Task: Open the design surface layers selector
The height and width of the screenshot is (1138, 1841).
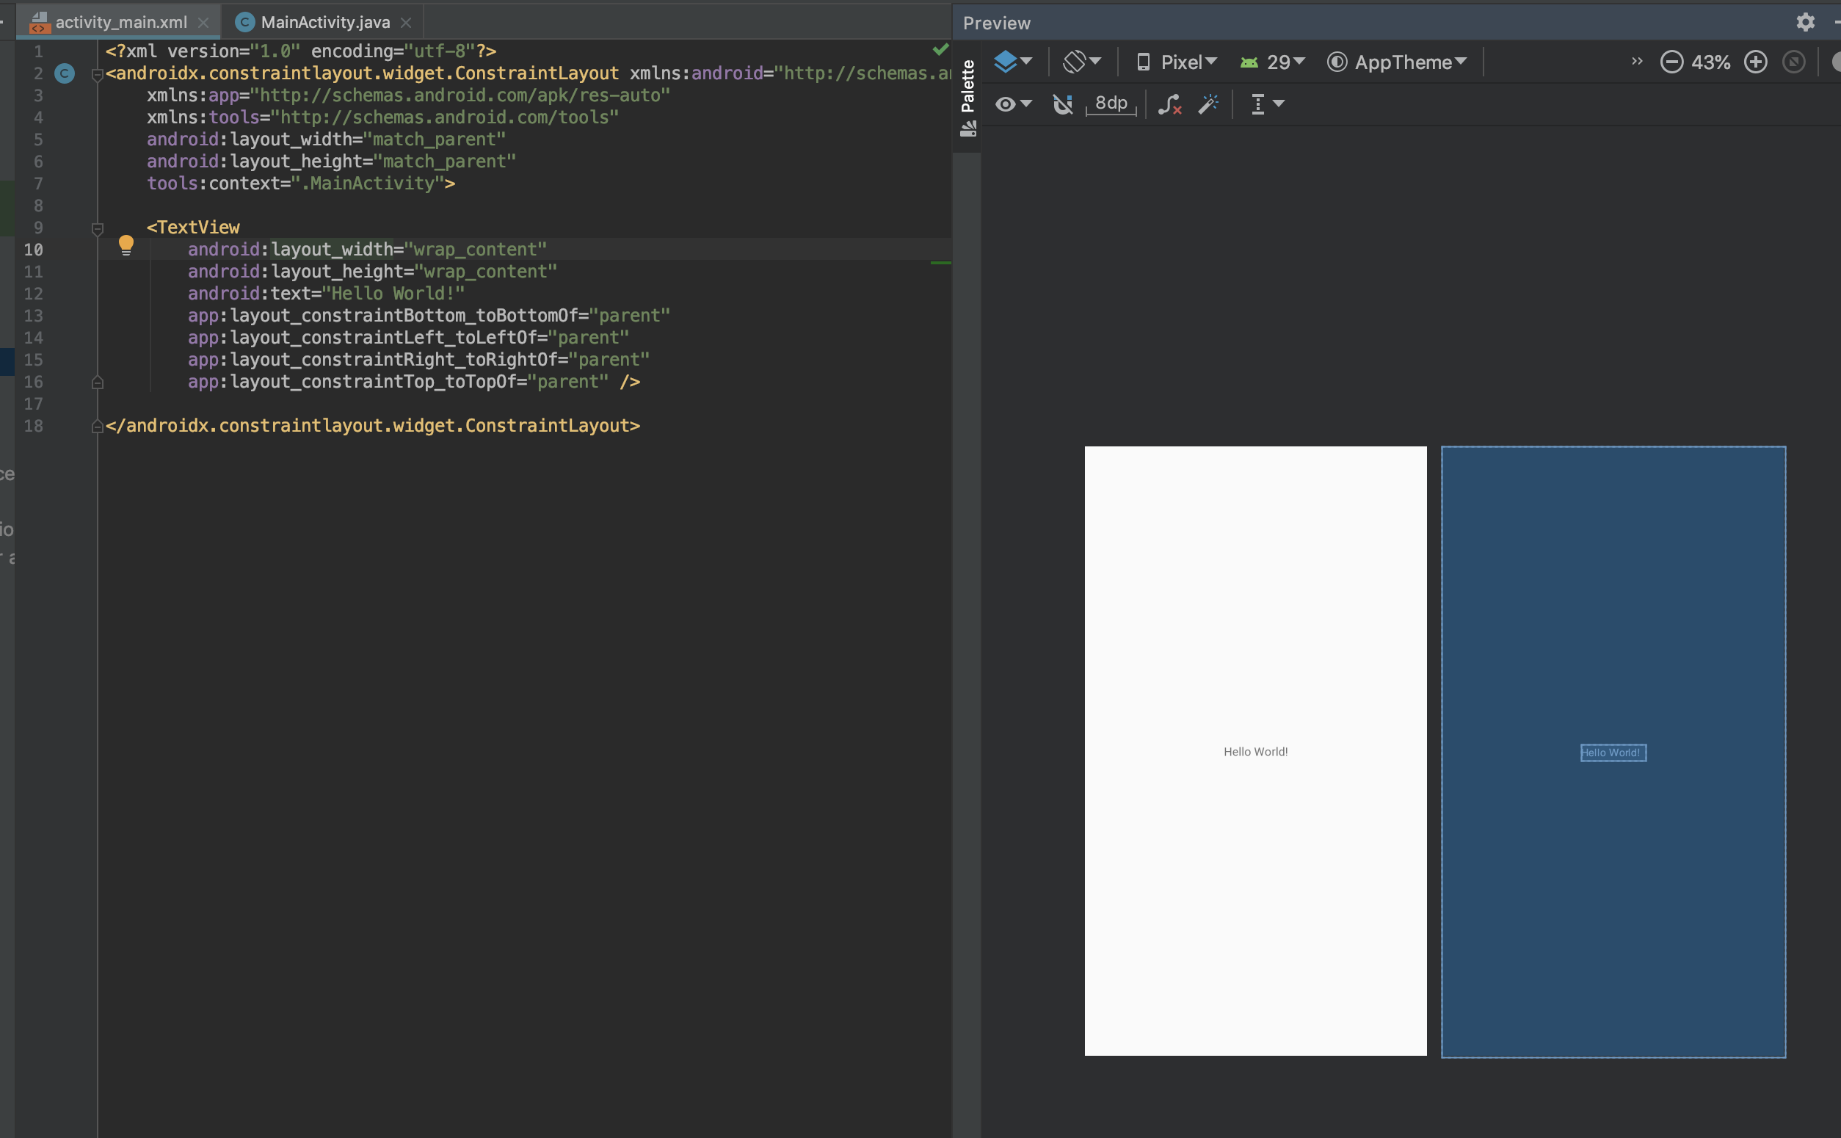Action: pos(1012,62)
